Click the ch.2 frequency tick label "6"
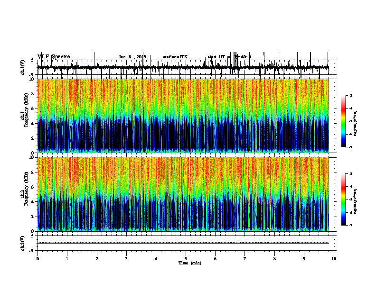The height and width of the screenshot is (290, 376). point(33,187)
